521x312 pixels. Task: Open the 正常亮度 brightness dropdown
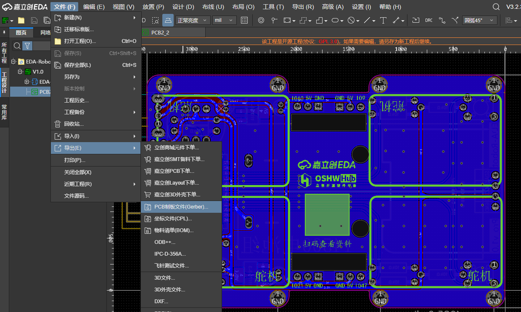tap(193, 20)
